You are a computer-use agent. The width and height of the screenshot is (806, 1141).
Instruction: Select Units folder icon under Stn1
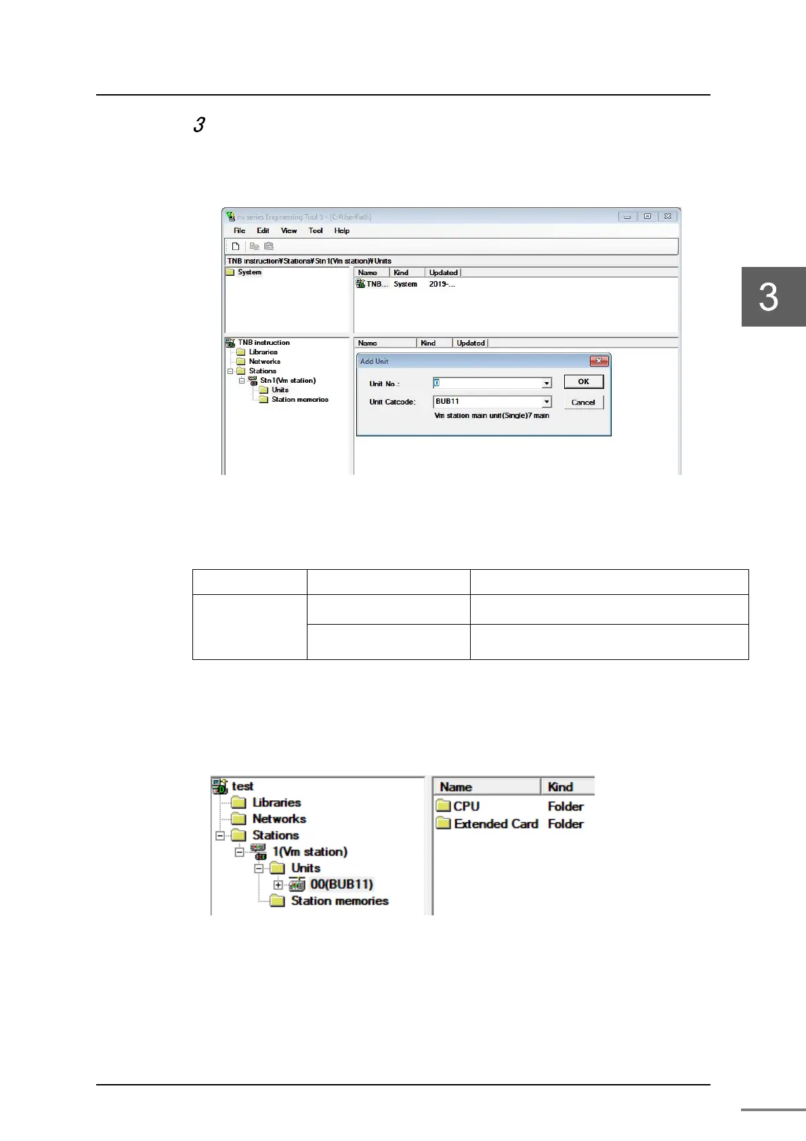(264, 390)
